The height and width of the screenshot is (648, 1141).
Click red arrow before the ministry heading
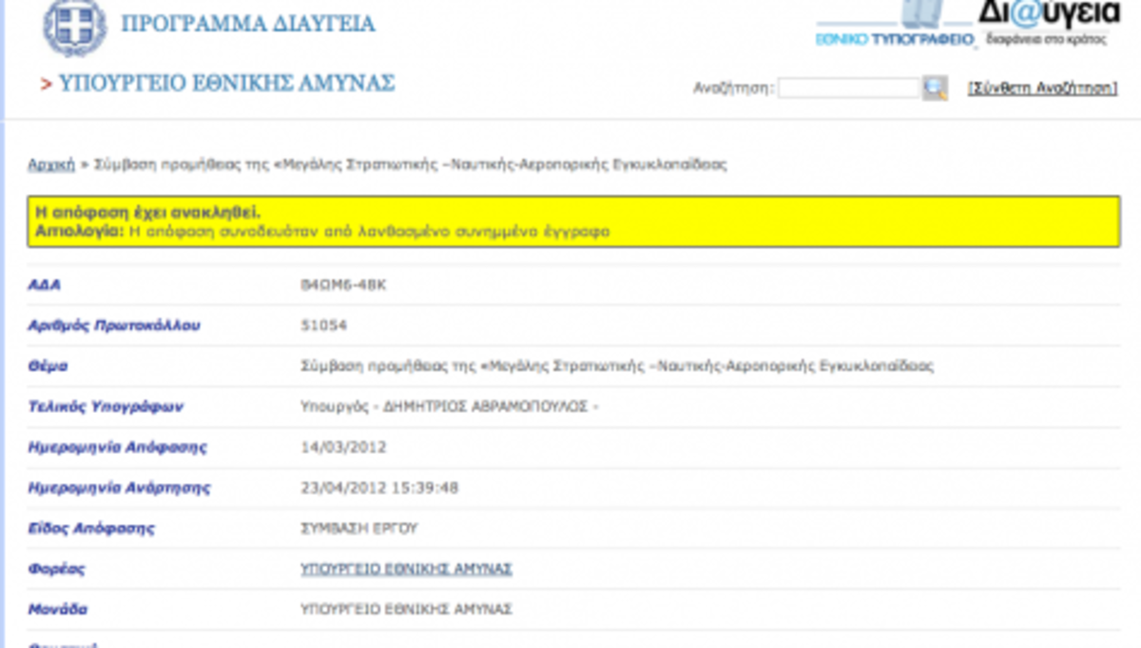[46, 85]
